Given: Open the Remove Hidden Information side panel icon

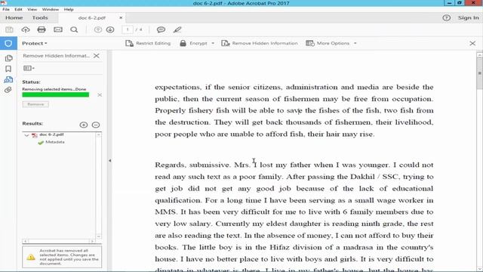Looking at the screenshot, I should click(8, 79).
